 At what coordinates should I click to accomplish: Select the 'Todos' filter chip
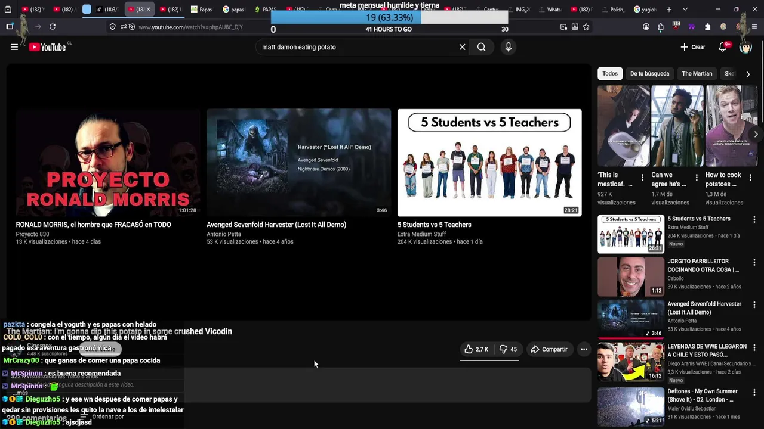point(610,74)
